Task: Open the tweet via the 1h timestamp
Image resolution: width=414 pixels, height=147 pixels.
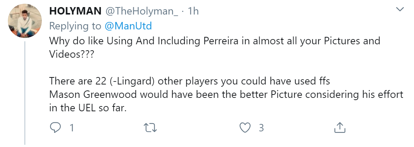Action: 193,11
